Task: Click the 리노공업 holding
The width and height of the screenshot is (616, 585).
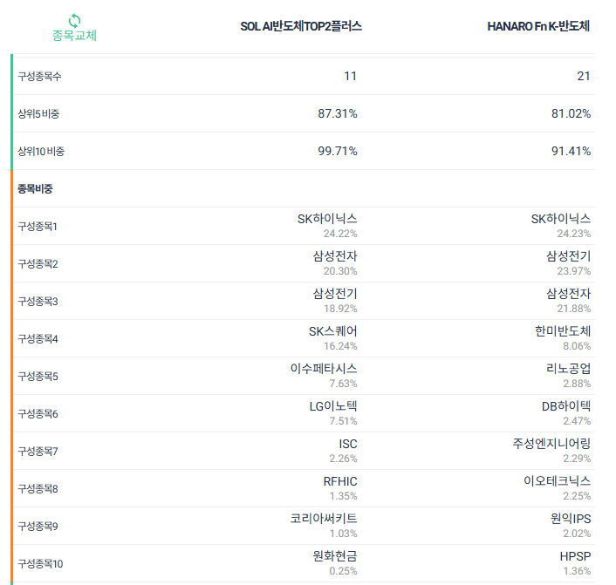Action: 569,369
